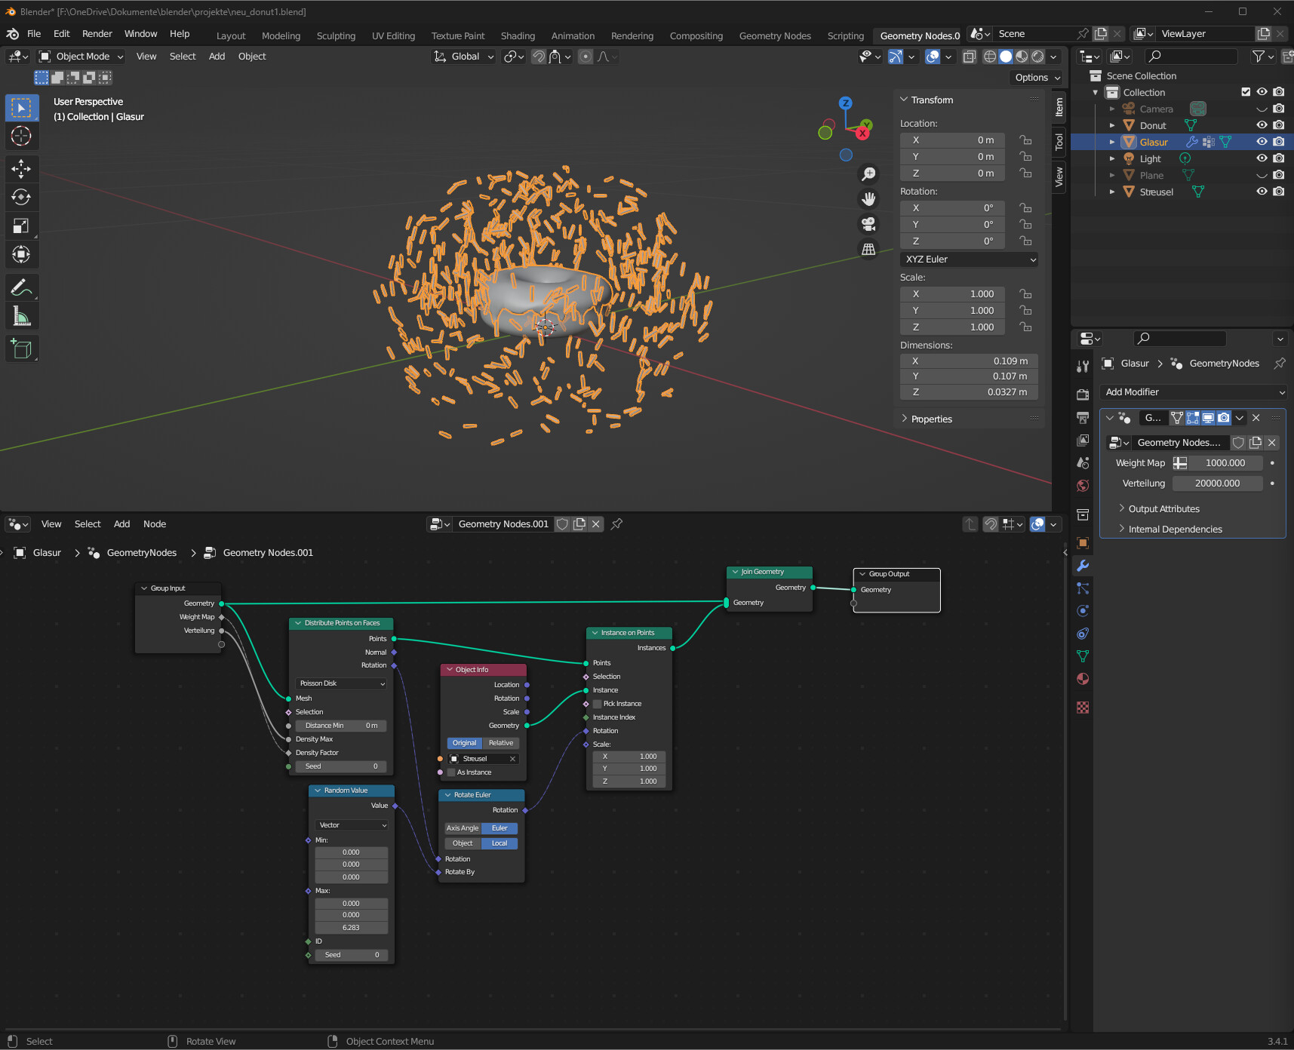Enable the Pick Instance checkbox on Instance on Points node
This screenshot has width=1294, height=1050.
click(x=596, y=703)
